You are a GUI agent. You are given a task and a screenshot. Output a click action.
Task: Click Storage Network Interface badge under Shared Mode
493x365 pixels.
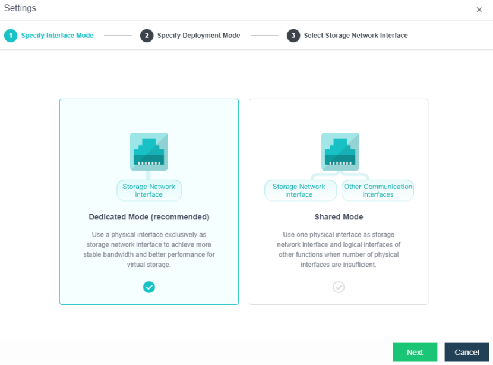click(x=299, y=191)
